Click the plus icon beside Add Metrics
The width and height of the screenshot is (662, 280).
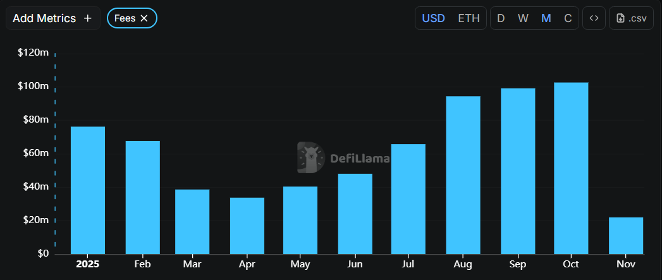[88, 18]
